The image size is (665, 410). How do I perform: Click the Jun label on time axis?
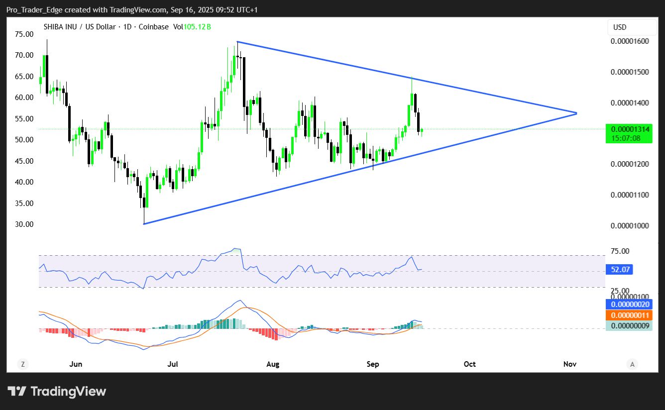(x=76, y=364)
